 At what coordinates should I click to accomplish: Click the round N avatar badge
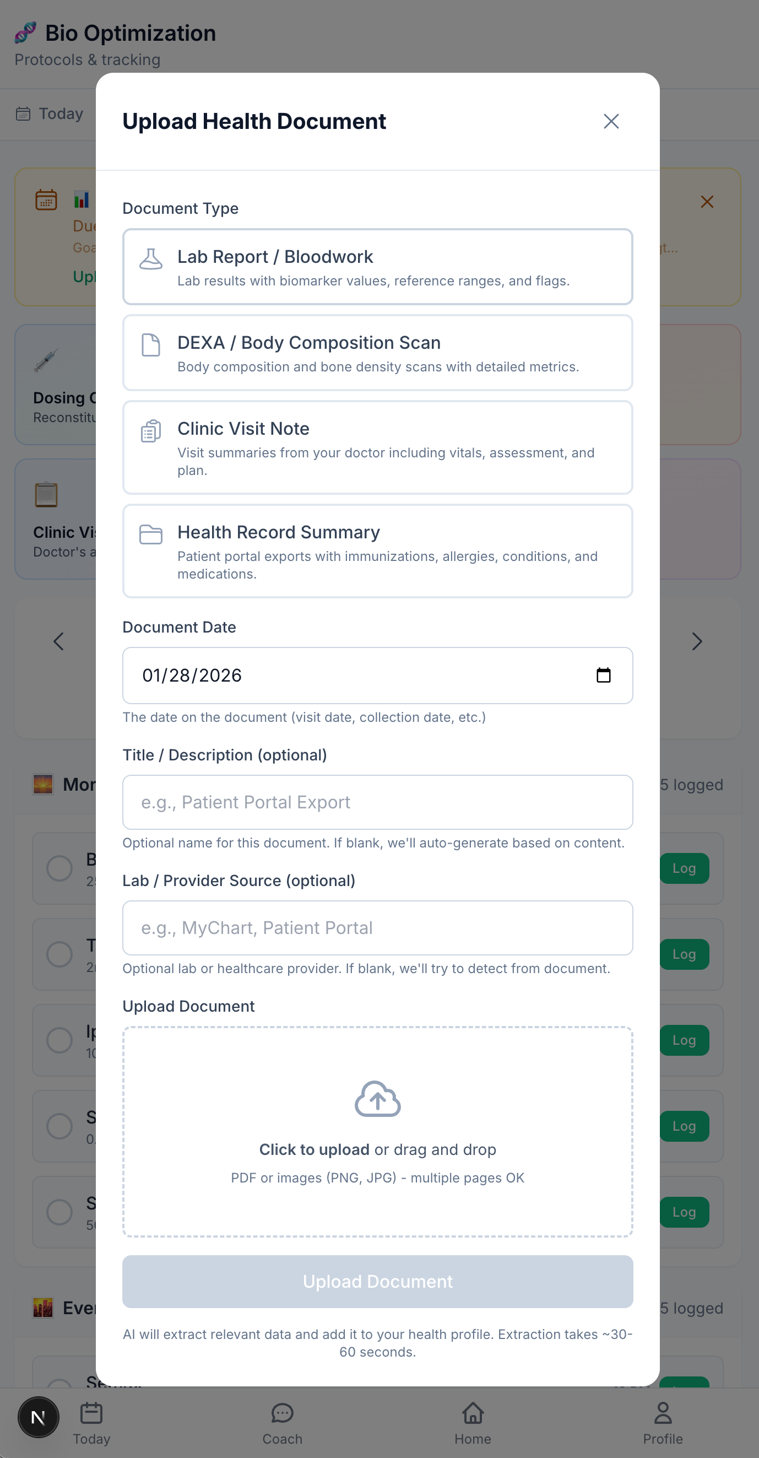(39, 1417)
